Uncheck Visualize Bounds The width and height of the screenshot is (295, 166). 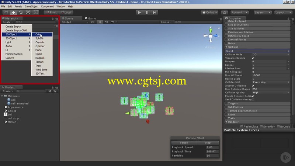pos(253,58)
